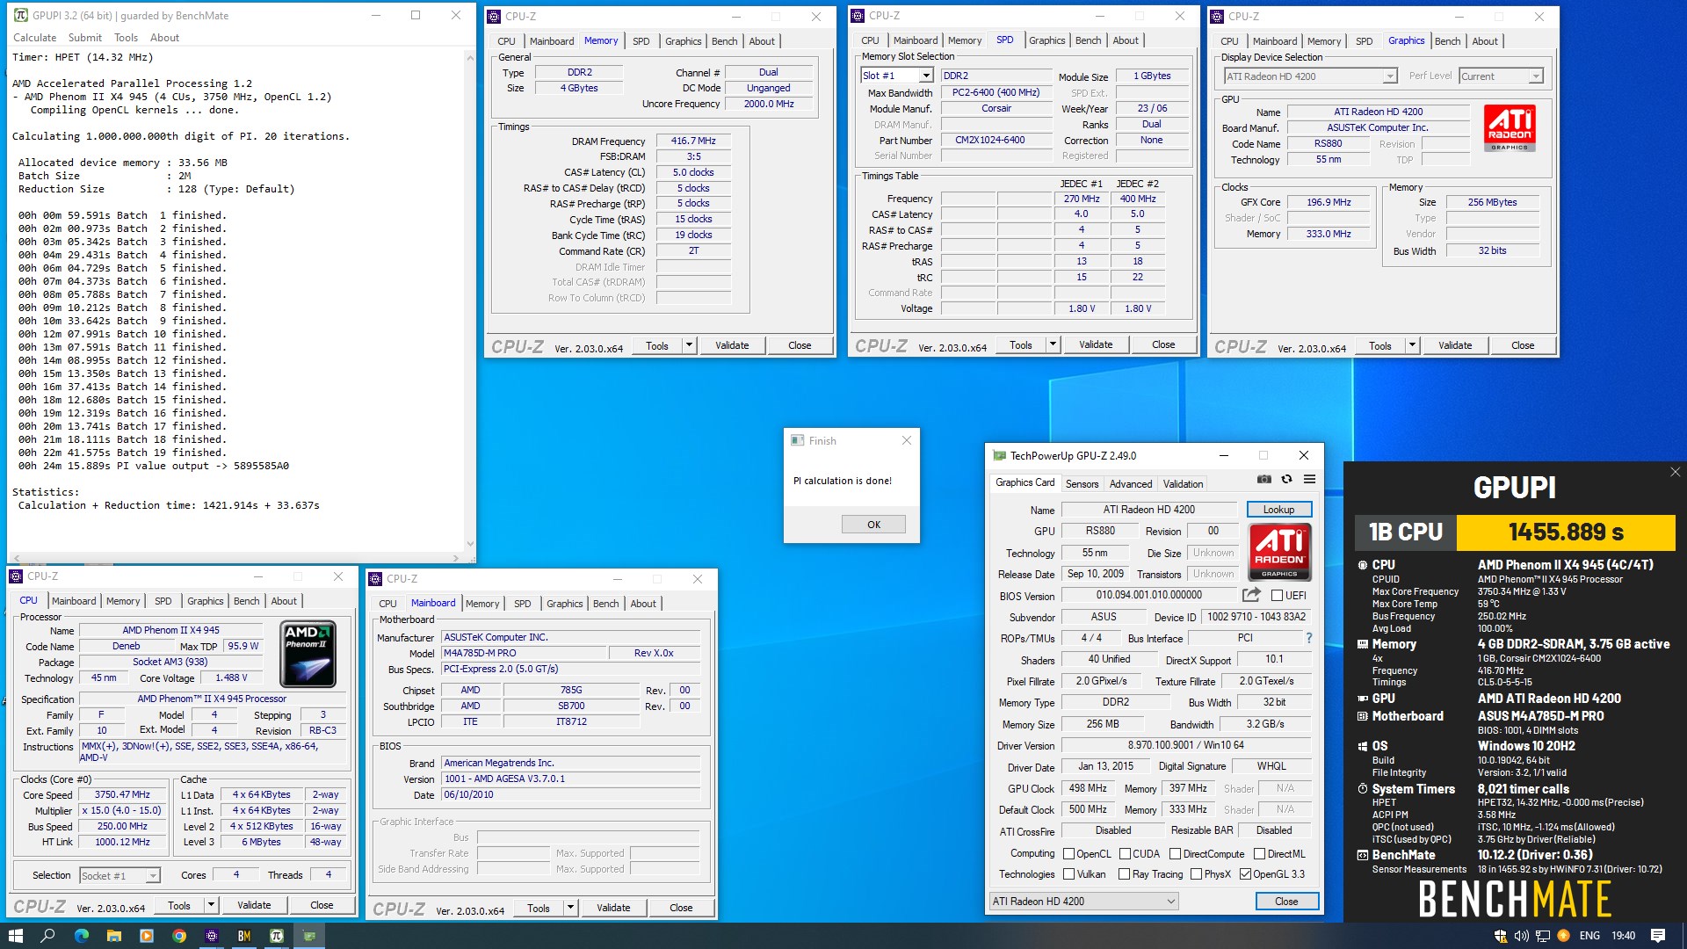
Task: Click the question mark beside Bus Interface
Action: click(1308, 638)
